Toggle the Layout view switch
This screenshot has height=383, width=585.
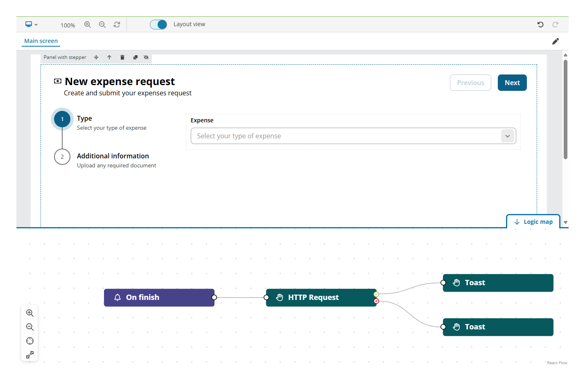pos(158,25)
